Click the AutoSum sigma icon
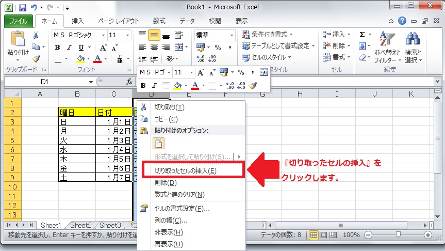Image resolution: width=445 pixels, height=251 pixels. point(362,35)
